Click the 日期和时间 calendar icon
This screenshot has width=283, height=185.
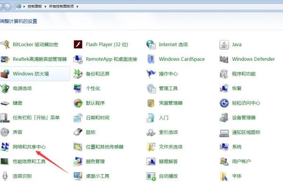78,118
